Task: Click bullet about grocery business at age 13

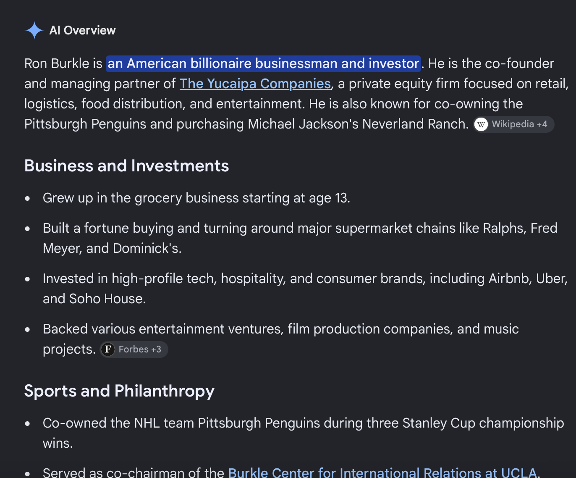Action: coord(196,198)
